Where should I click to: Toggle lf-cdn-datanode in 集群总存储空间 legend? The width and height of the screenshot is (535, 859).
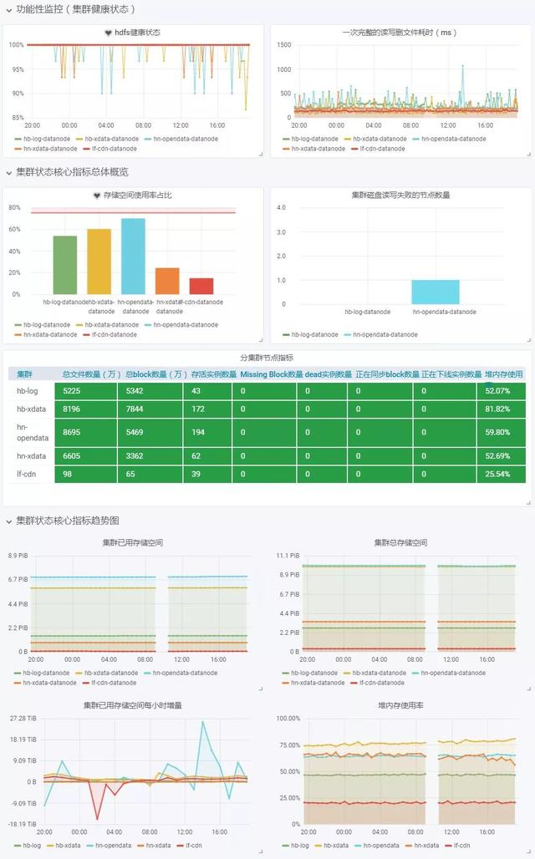[381, 684]
